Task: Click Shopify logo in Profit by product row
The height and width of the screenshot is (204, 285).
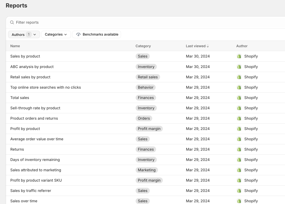Action: pyautogui.click(x=239, y=129)
